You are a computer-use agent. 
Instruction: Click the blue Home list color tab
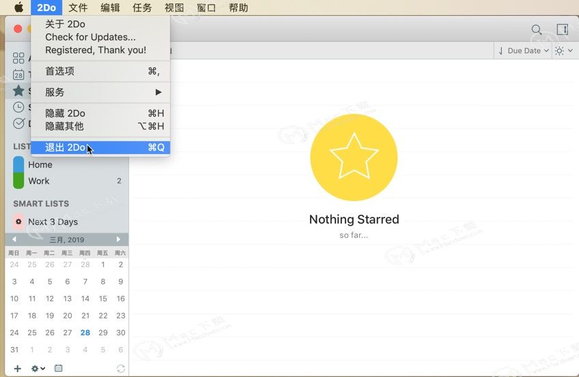(x=18, y=164)
